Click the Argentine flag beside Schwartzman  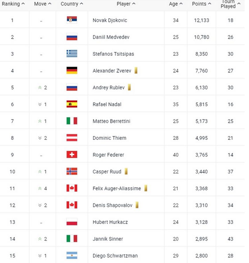(72, 256)
